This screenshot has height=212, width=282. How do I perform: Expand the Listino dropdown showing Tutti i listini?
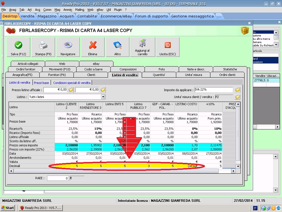[103, 97]
